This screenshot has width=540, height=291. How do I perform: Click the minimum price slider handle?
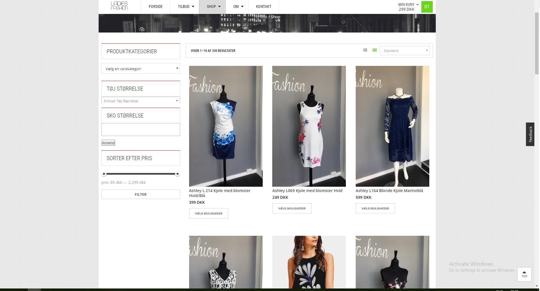pyautogui.click(x=104, y=174)
